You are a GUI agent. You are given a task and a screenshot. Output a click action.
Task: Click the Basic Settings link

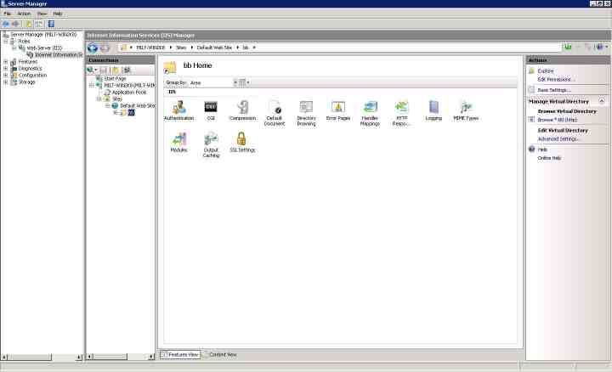554,90
